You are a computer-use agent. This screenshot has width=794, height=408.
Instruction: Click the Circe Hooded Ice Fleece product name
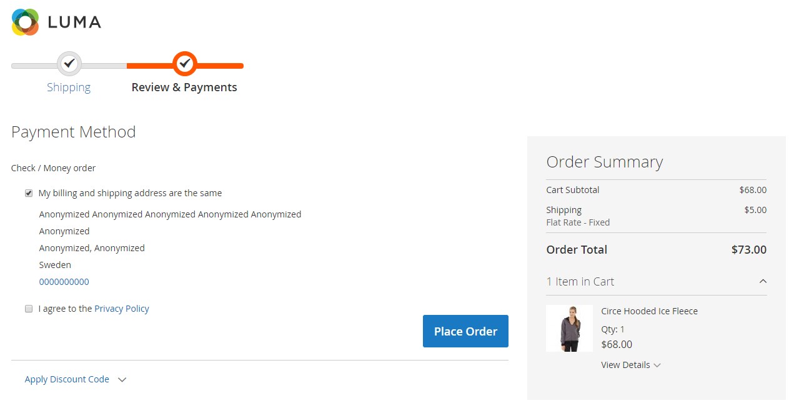click(649, 311)
